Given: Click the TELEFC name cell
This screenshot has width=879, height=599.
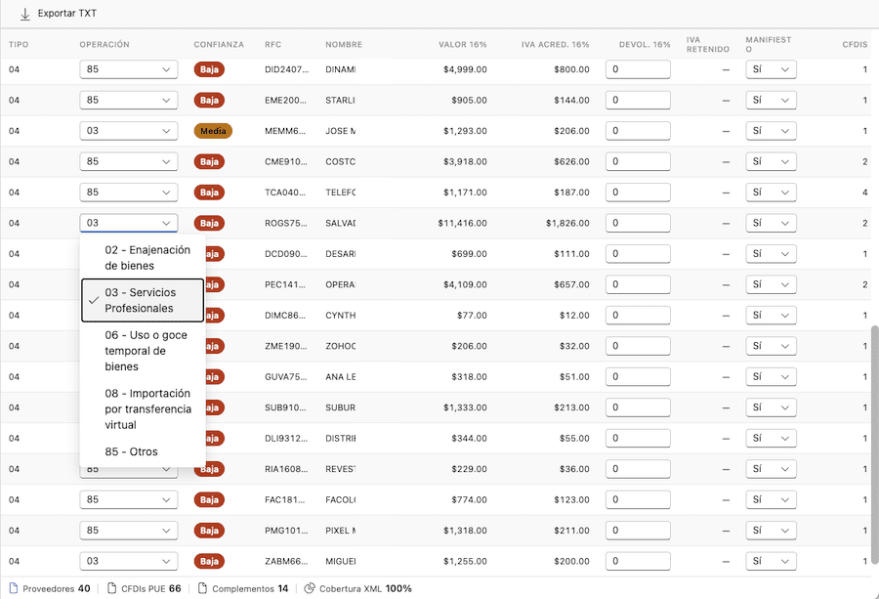Looking at the screenshot, I should click(340, 193).
